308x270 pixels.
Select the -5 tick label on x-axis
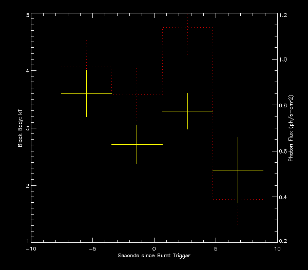click(91, 249)
